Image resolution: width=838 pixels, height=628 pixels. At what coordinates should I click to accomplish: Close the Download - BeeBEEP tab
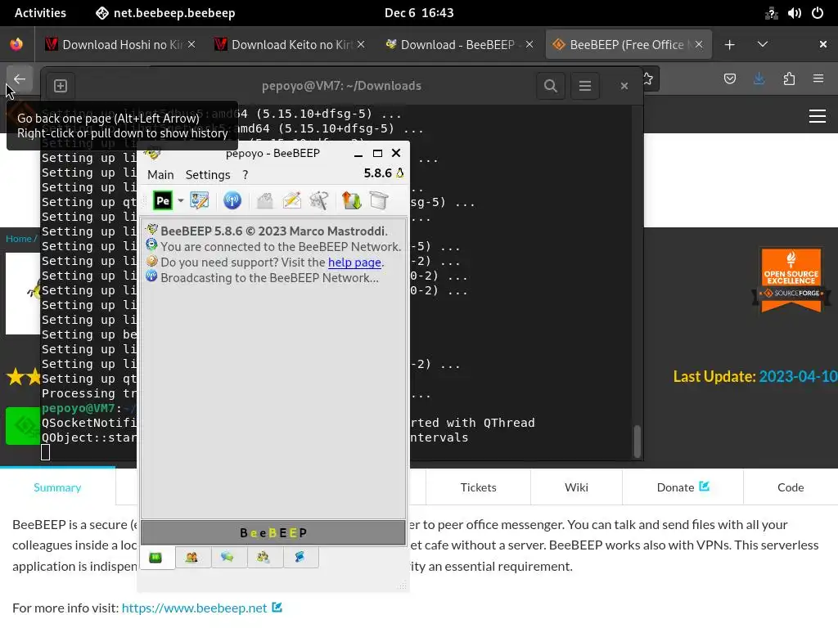(529, 44)
